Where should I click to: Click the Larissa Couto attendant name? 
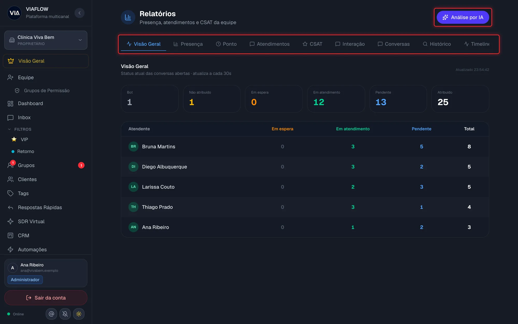[x=158, y=187]
